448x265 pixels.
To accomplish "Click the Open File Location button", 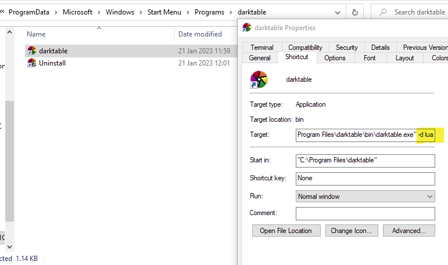I will coord(286,230).
